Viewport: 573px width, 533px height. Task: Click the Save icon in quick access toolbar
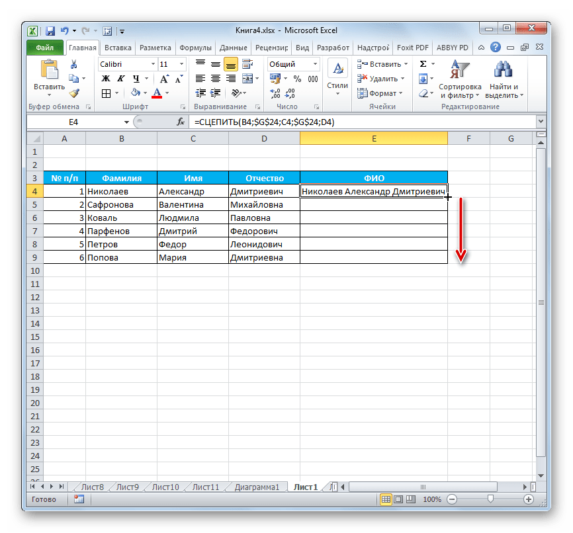coord(50,30)
